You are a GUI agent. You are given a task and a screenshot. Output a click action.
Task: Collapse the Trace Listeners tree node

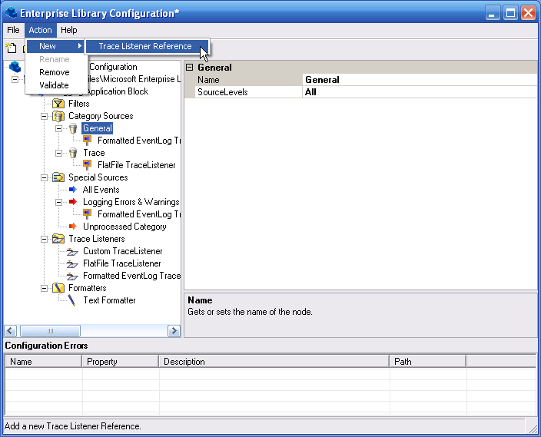[45, 239]
